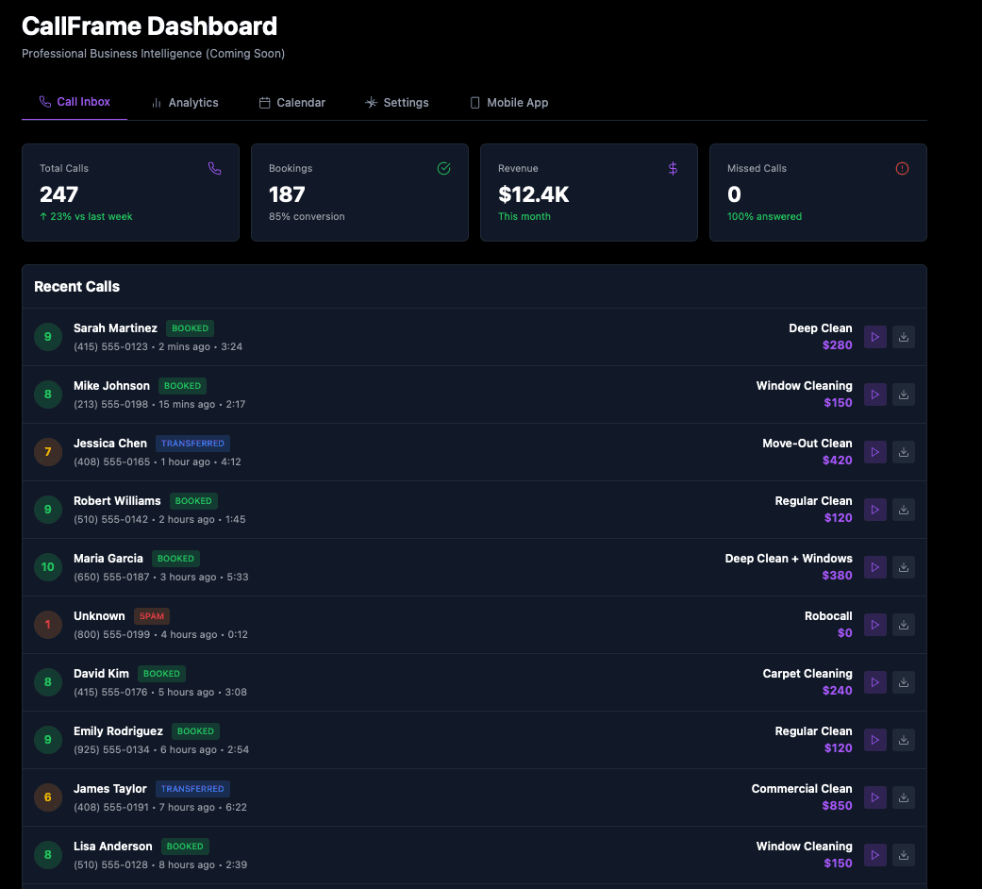Click the score circle for David Kim
The height and width of the screenshot is (889, 982).
point(47,682)
